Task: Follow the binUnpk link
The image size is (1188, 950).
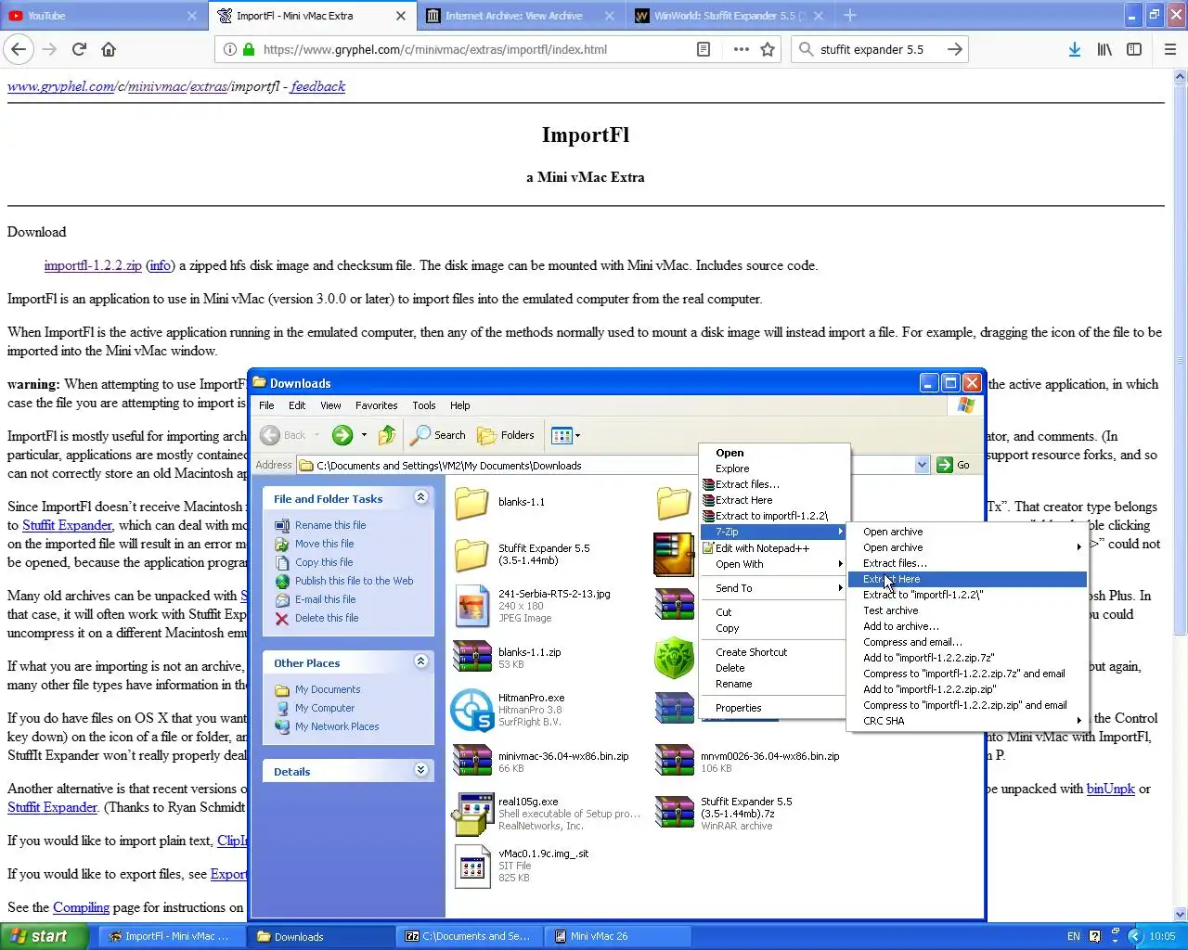Action: pos(1111,789)
